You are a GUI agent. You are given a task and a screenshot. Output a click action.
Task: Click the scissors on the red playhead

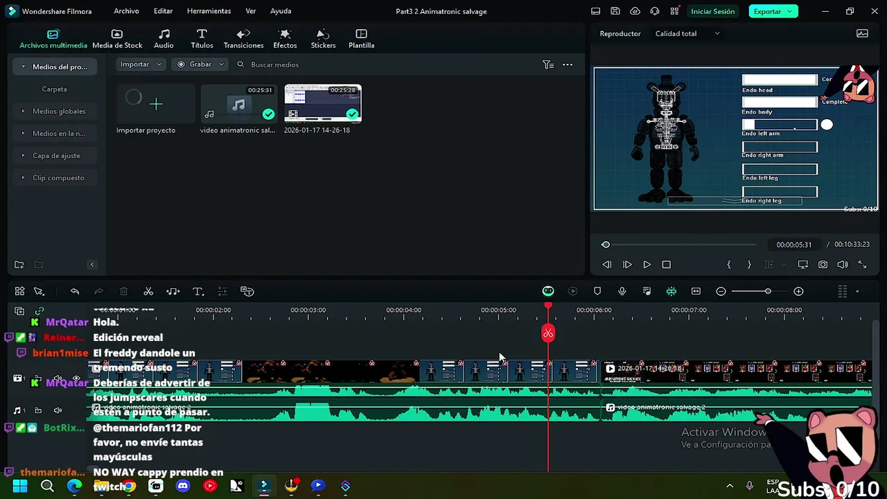point(548,334)
